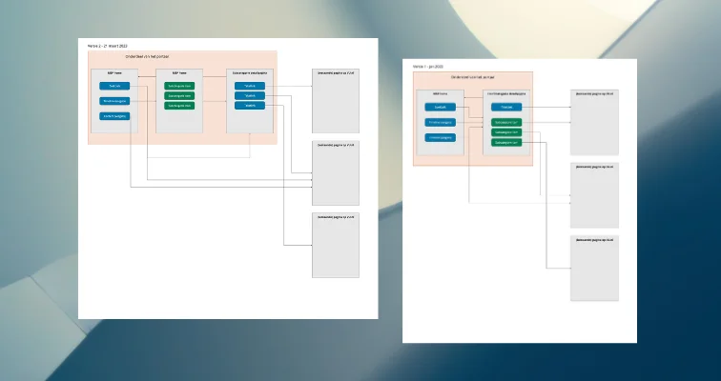Viewport: 721px width, 381px height.
Task: Click middle green node in Versie 2 diagram
Action: (x=179, y=95)
